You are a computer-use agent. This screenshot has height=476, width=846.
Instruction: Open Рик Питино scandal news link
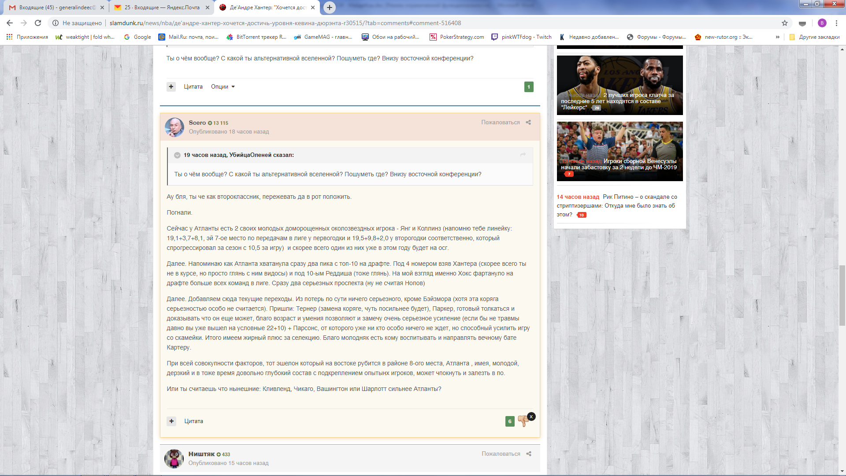point(617,206)
